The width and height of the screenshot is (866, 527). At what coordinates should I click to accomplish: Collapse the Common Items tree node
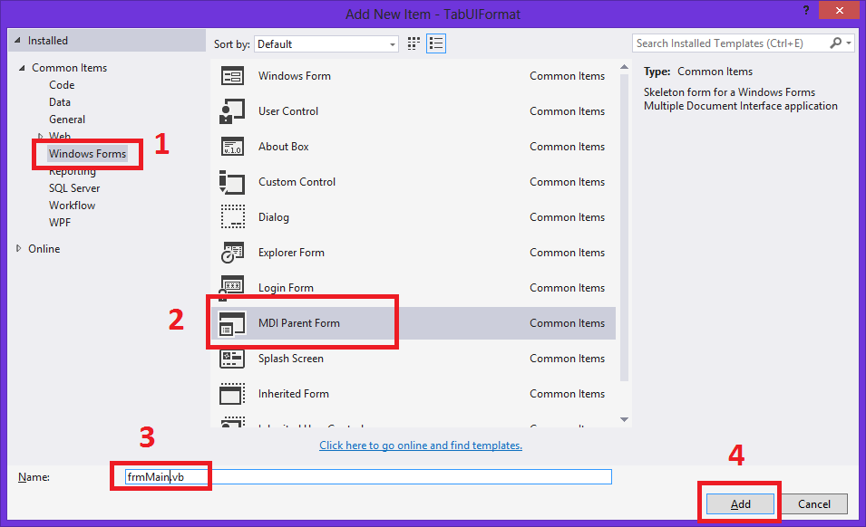pyautogui.click(x=22, y=68)
